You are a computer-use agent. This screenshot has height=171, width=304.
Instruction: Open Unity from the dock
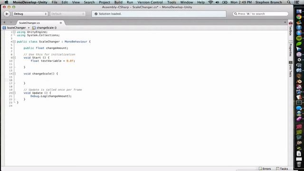(x=299, y=60)
